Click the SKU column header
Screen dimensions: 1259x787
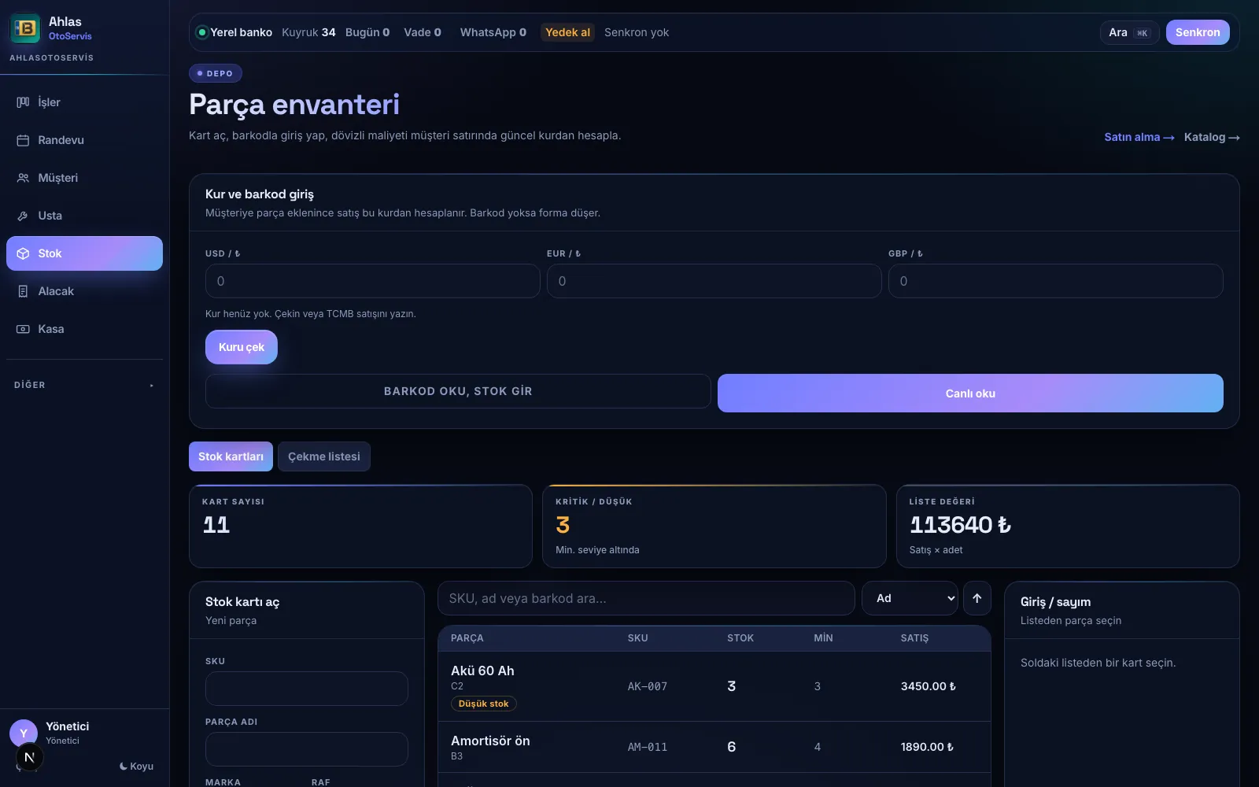[x=638, y=638]
